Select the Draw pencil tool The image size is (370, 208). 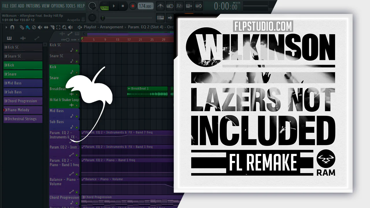coord(22,27)
